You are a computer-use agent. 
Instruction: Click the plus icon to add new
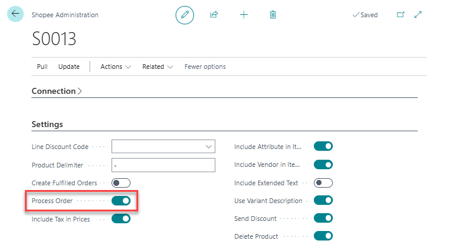pos(244,15)
